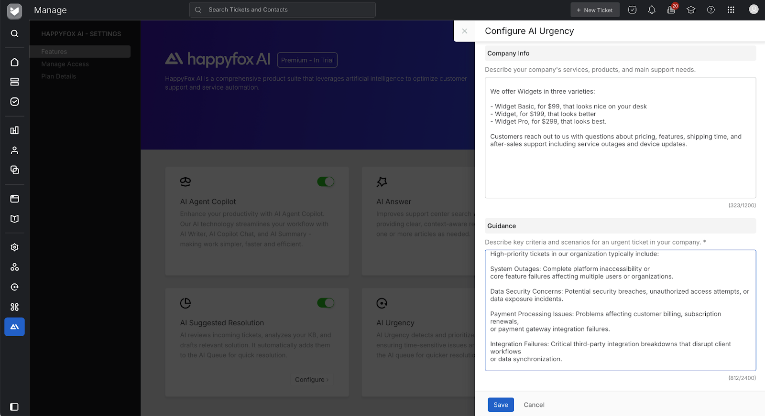Viewport: 765px width, 416px height.
Task: Select Manage Access in settings menu
Action: click(x=65, y=64)
